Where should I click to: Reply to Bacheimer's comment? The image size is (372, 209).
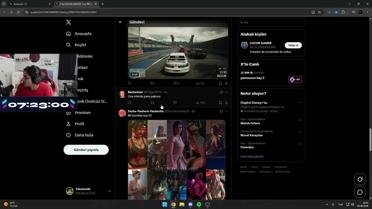130,102
